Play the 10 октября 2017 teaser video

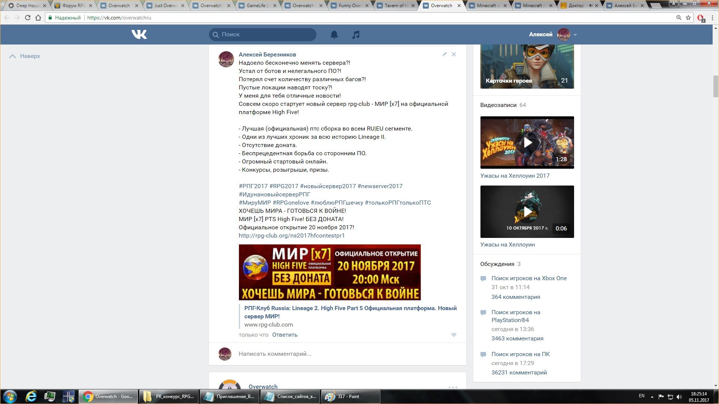tap(527, 212)
